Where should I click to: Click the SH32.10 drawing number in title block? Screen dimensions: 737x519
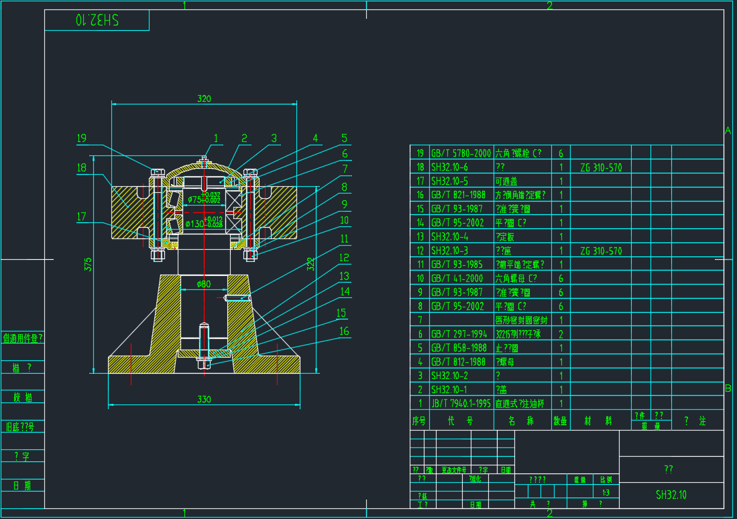671,495
